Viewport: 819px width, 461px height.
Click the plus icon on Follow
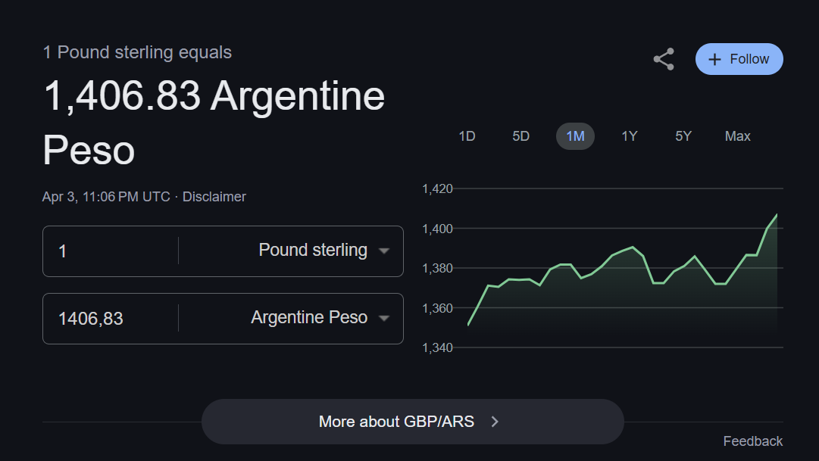pos(714,59)
